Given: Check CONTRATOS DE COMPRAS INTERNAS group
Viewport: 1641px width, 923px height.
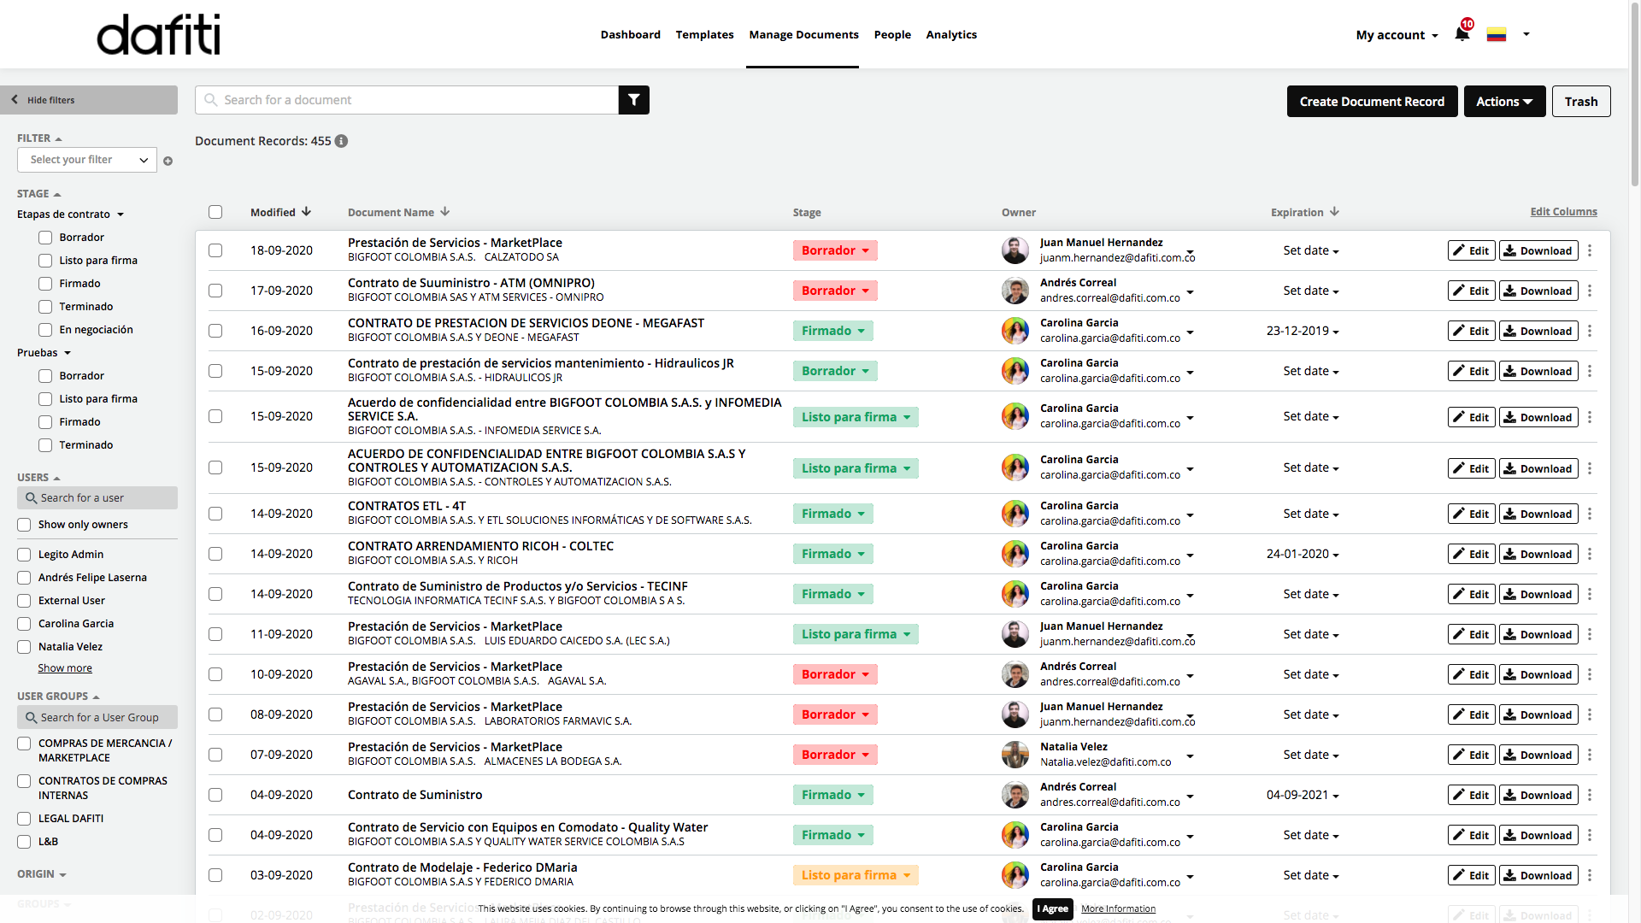Looking at the screenshot, I should pyautogui.click(x=24, y=781).
